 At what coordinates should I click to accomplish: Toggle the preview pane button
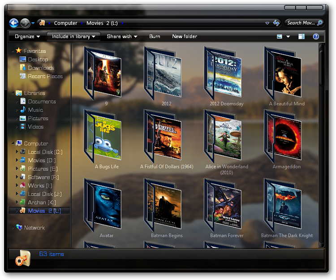click(x=302, y=36)
